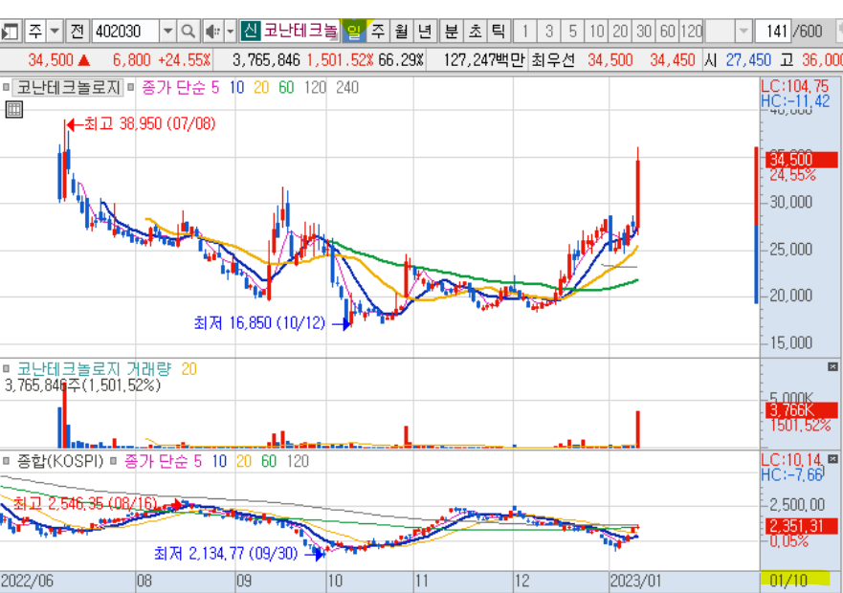Click the 120 interval button
The image size is (843, 593).
coord(691,32)
